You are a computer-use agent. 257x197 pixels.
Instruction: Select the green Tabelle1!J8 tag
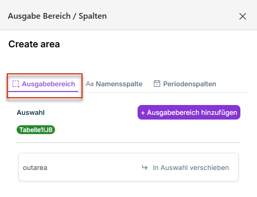point(36,130)
